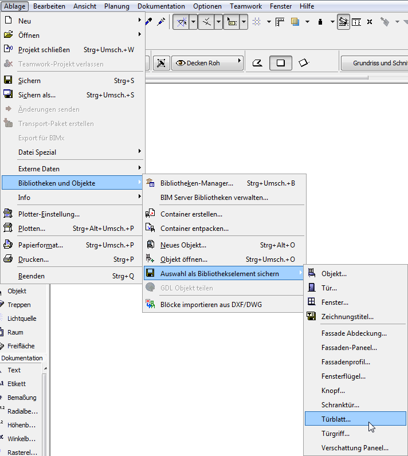Open the Planung menu
Image resolution: width=408 pixels, height=456 pixels.
(117, 6)
